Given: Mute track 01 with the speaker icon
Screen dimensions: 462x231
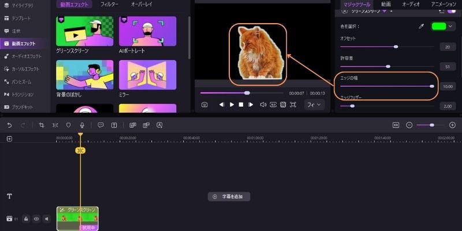Looking at the screenshot, I should (46, 219).
